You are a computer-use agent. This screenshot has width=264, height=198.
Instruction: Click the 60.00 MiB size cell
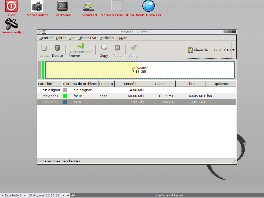point(136,96)
